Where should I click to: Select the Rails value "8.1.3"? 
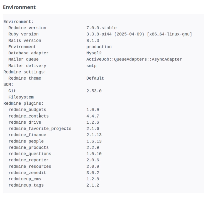[93, 40]
